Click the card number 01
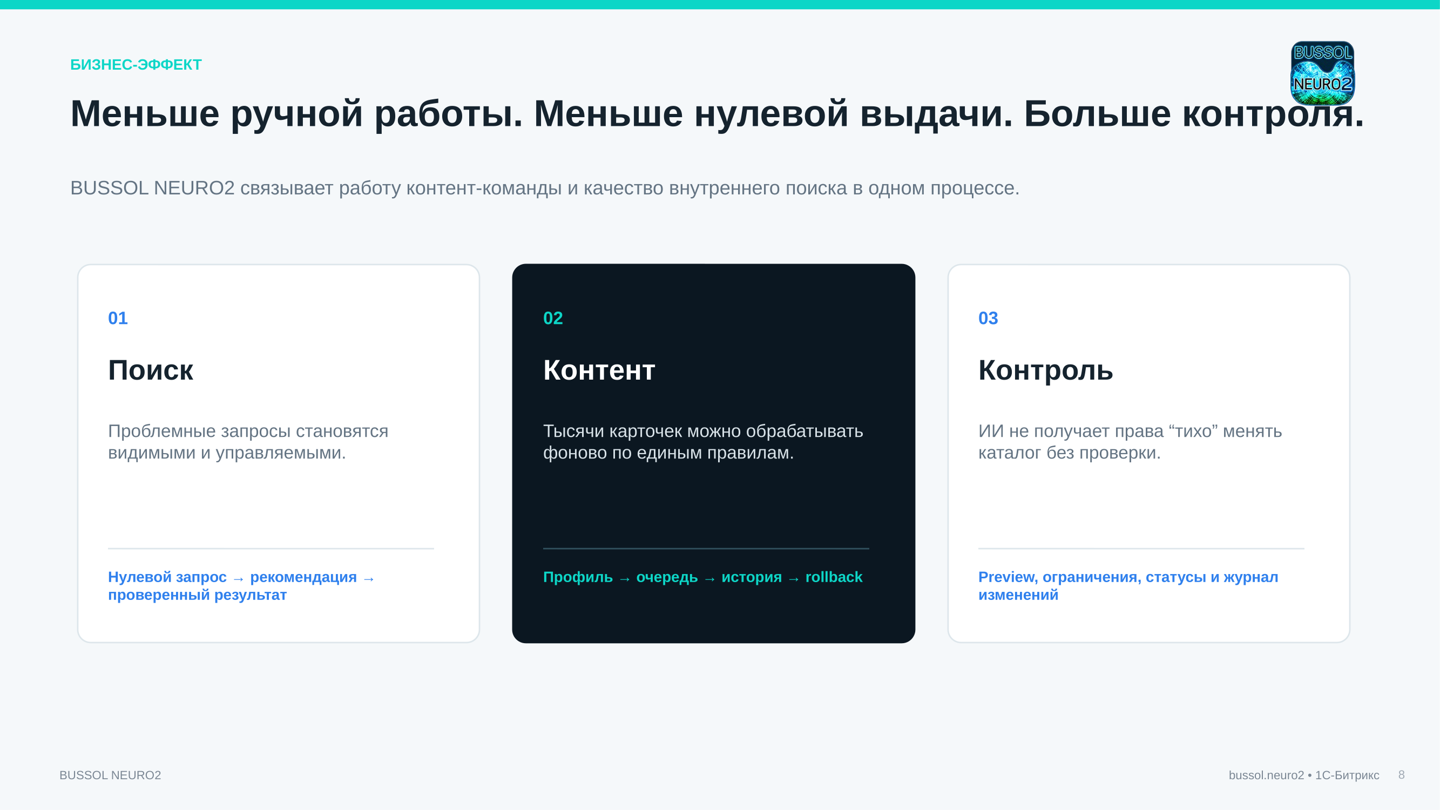The image size is (1440, 810). [x=118, y=318]
